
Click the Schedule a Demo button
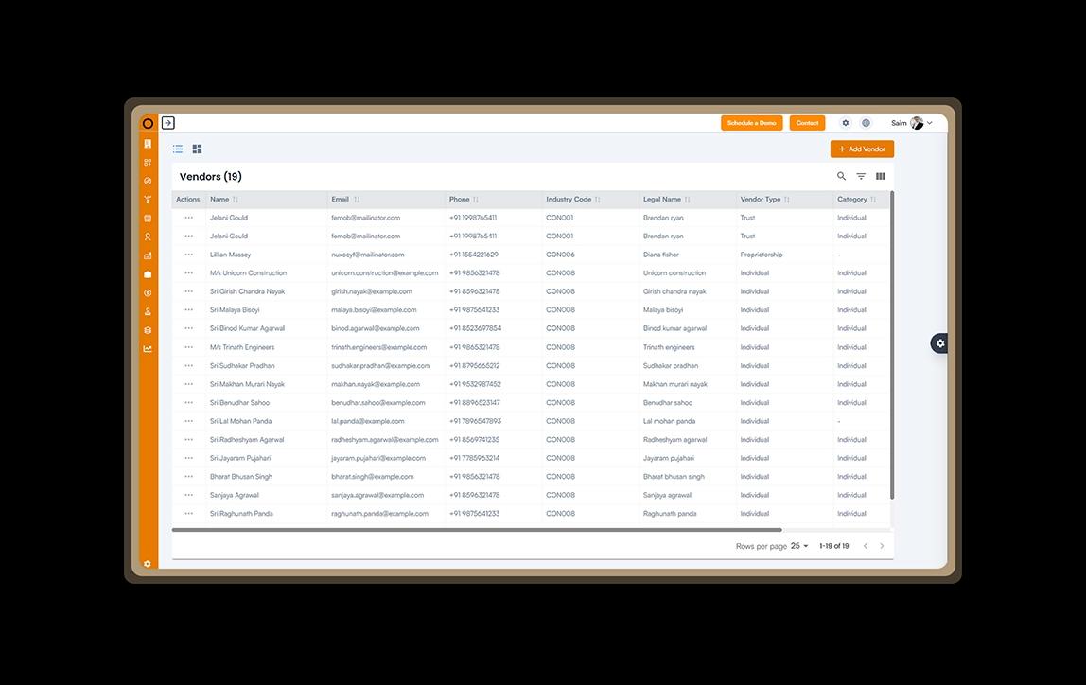coord(751,122)
